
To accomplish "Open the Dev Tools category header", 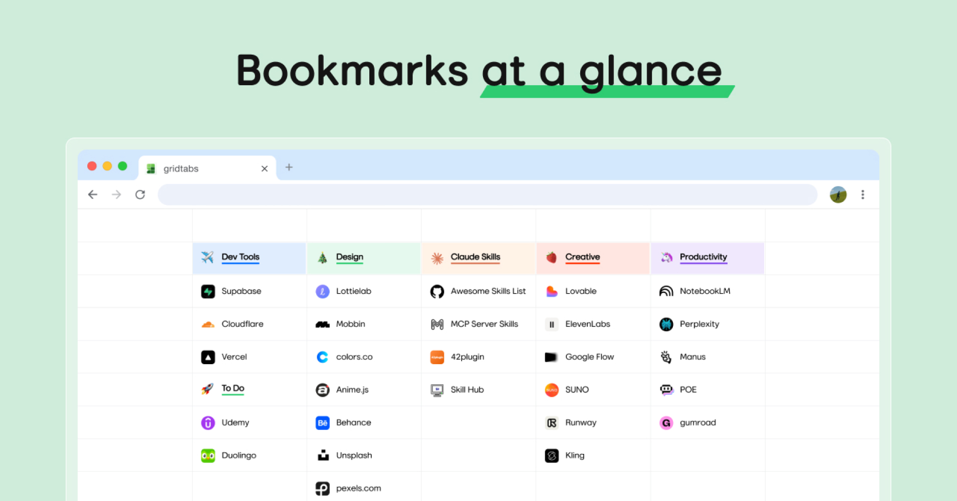I will [x=249, y=258].
